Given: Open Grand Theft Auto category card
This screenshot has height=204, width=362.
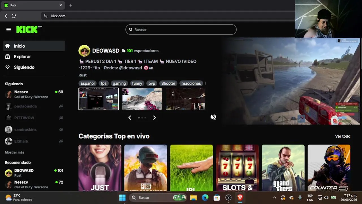Looking at the screenshot, I should (283, 168).
